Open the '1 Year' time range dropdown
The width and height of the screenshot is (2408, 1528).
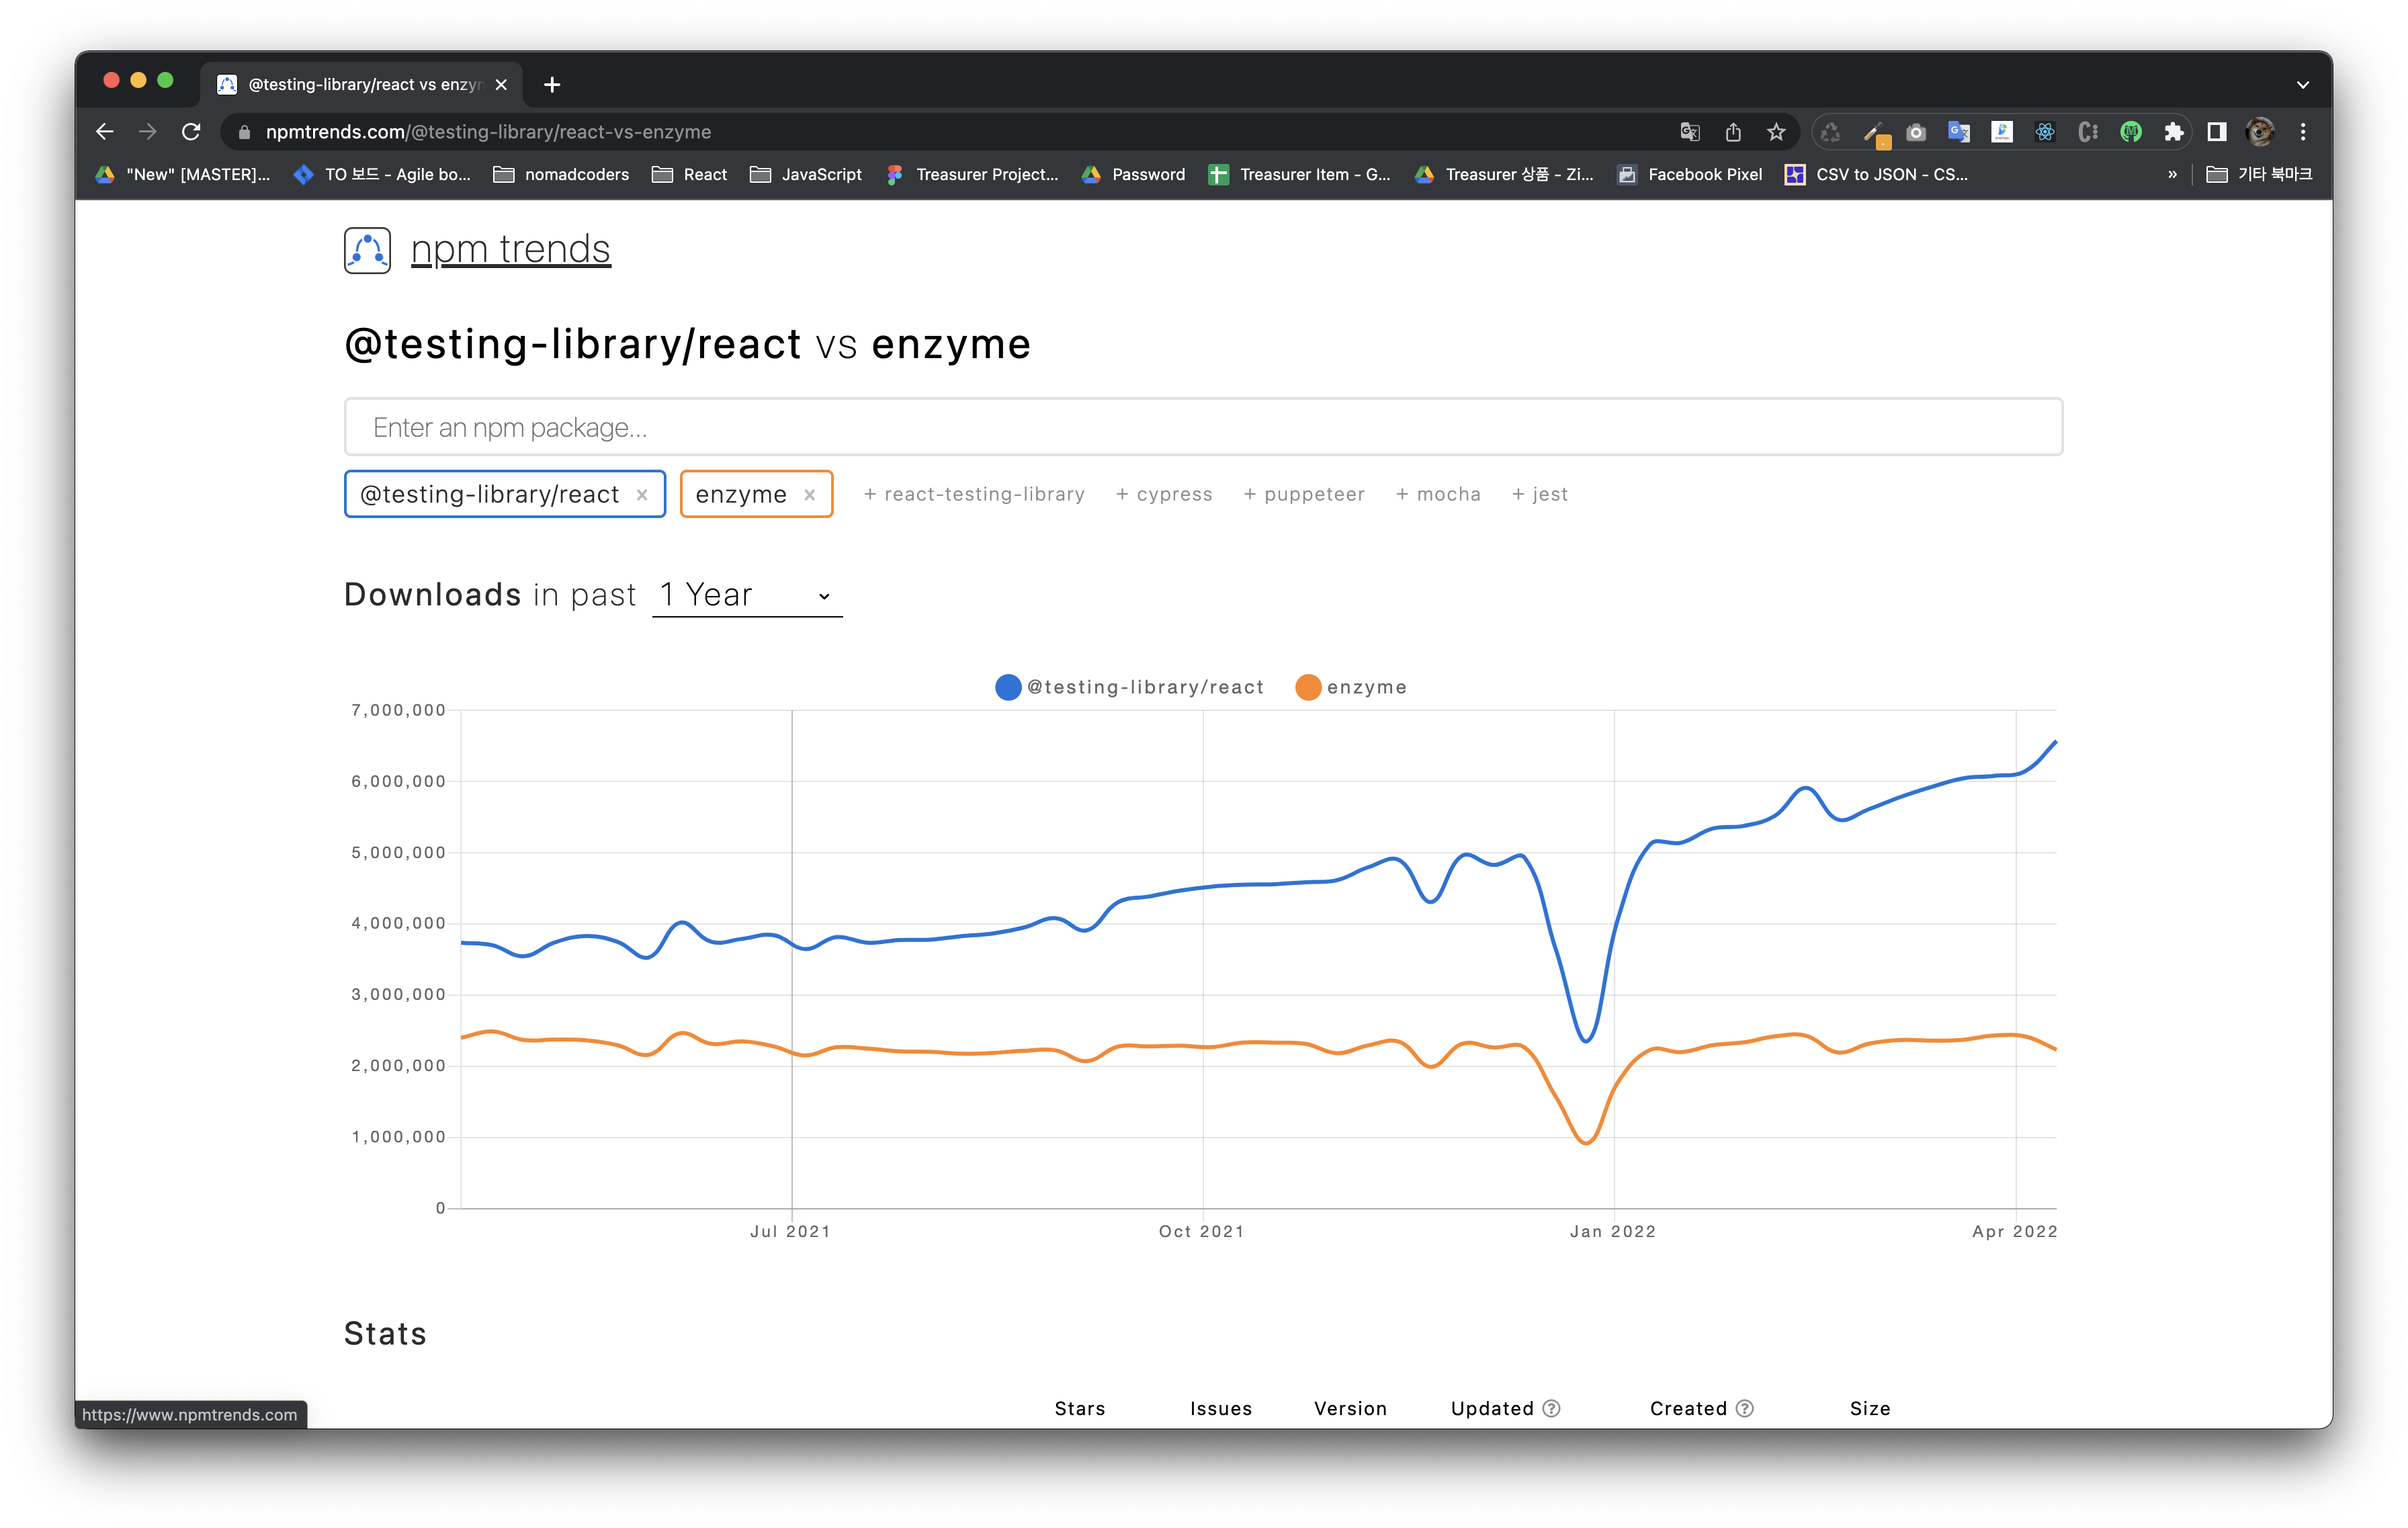pyautogui.click(x=746, y=594)
